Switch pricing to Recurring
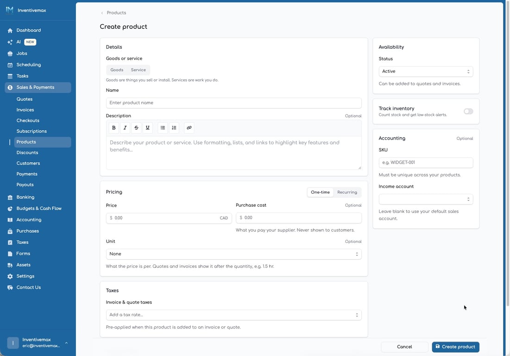The image size is (510, 356). point(347,192)
